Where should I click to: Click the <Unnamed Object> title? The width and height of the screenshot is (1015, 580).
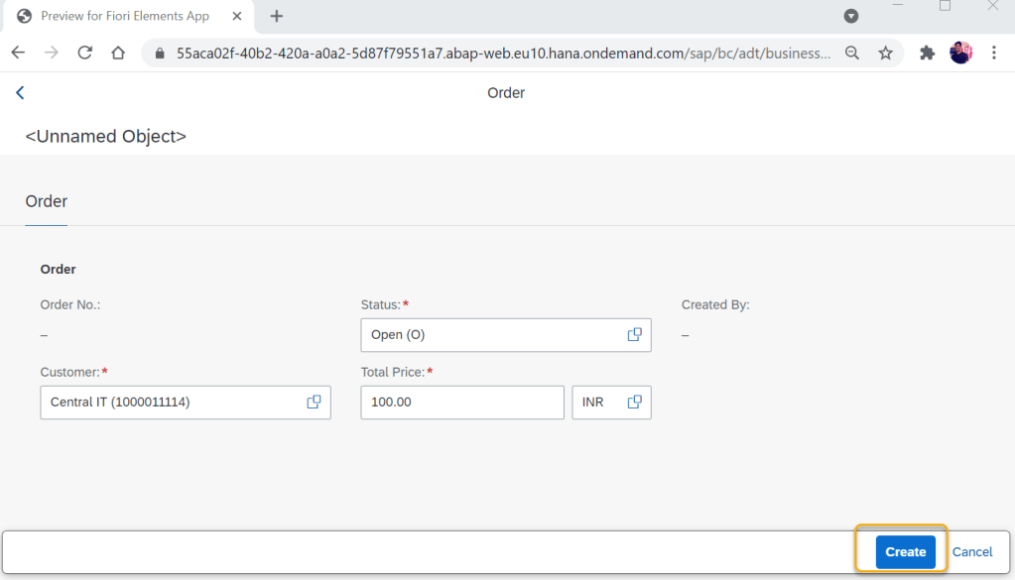pos(105,137)
